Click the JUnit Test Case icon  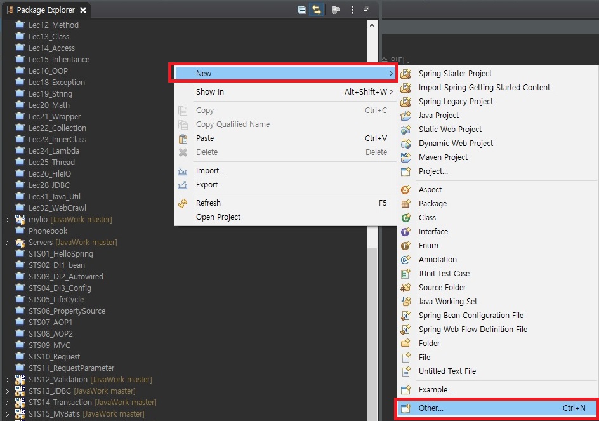click(x=405, y=274)
